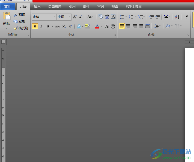Switch to the Mailings (邮件) tab

(x=86, y=7)
